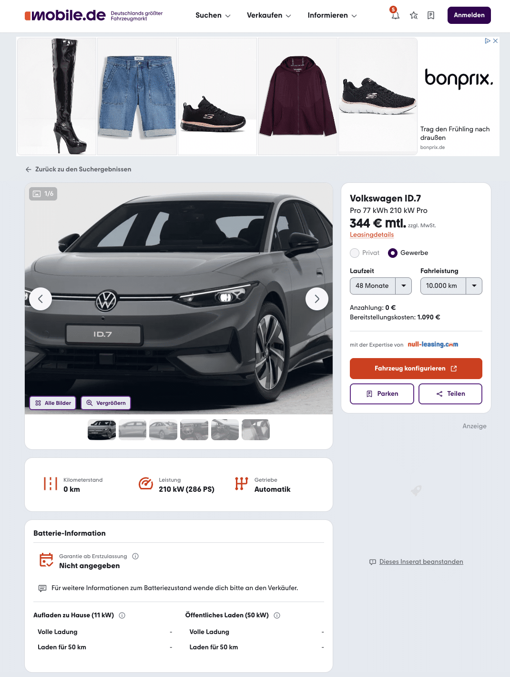Click info icon next to Garantie ab Erstzulassung
Screen dimensions: 510x677
pos(135,556)
